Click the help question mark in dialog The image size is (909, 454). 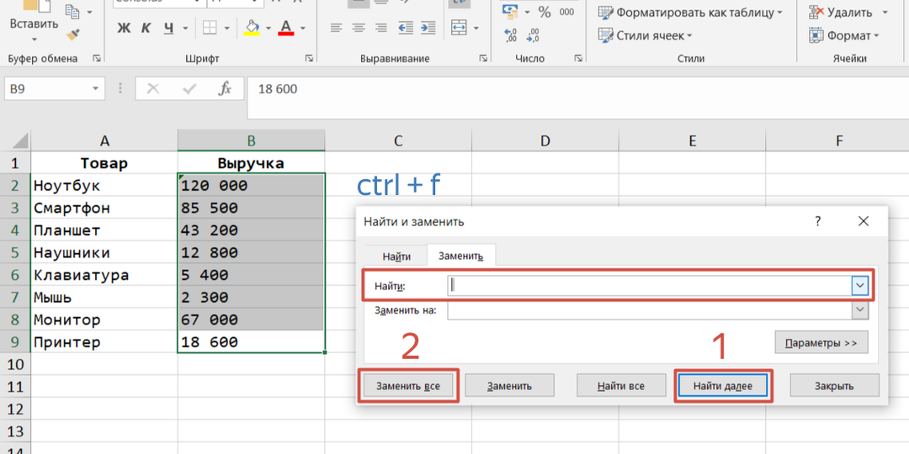point(818,220)
